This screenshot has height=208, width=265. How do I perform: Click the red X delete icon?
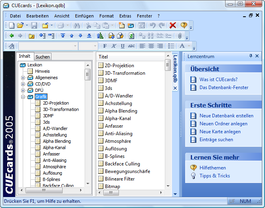point(172,25)
